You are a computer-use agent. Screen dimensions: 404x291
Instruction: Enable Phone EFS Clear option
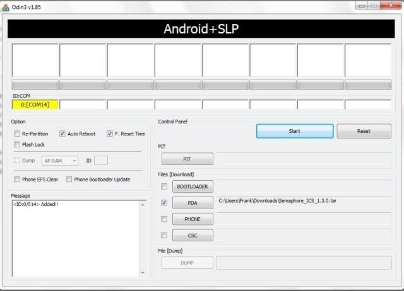17,179
